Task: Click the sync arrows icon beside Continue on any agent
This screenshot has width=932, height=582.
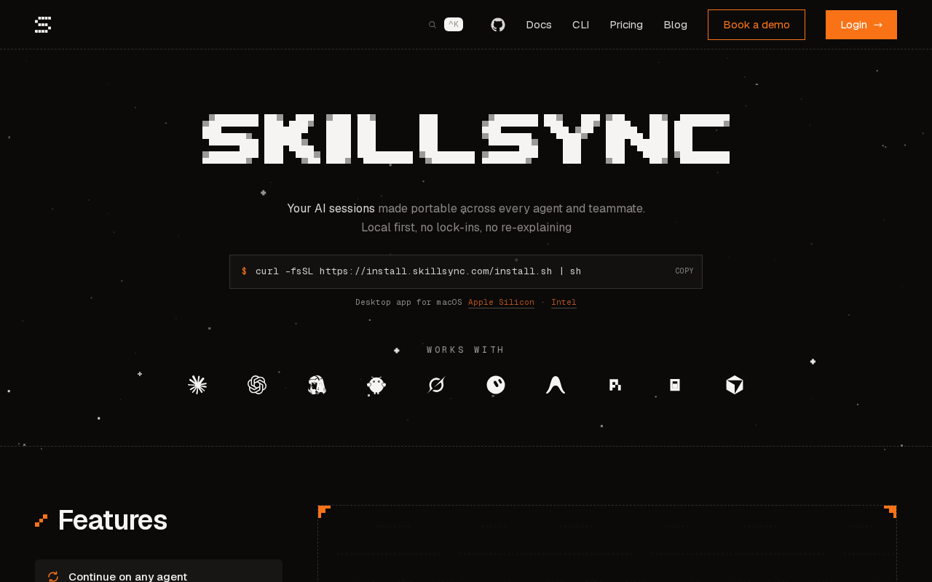Action: 53,577
